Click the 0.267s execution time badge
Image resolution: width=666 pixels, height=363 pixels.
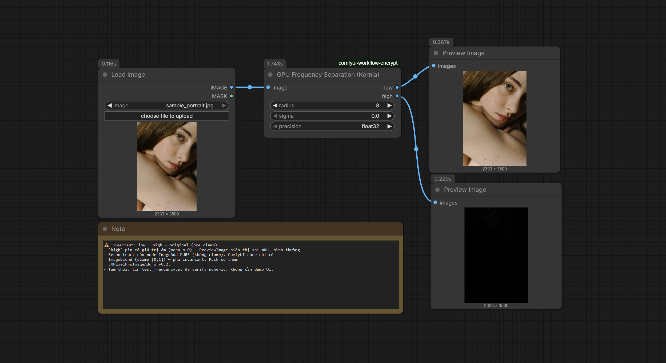pos(441,42)
